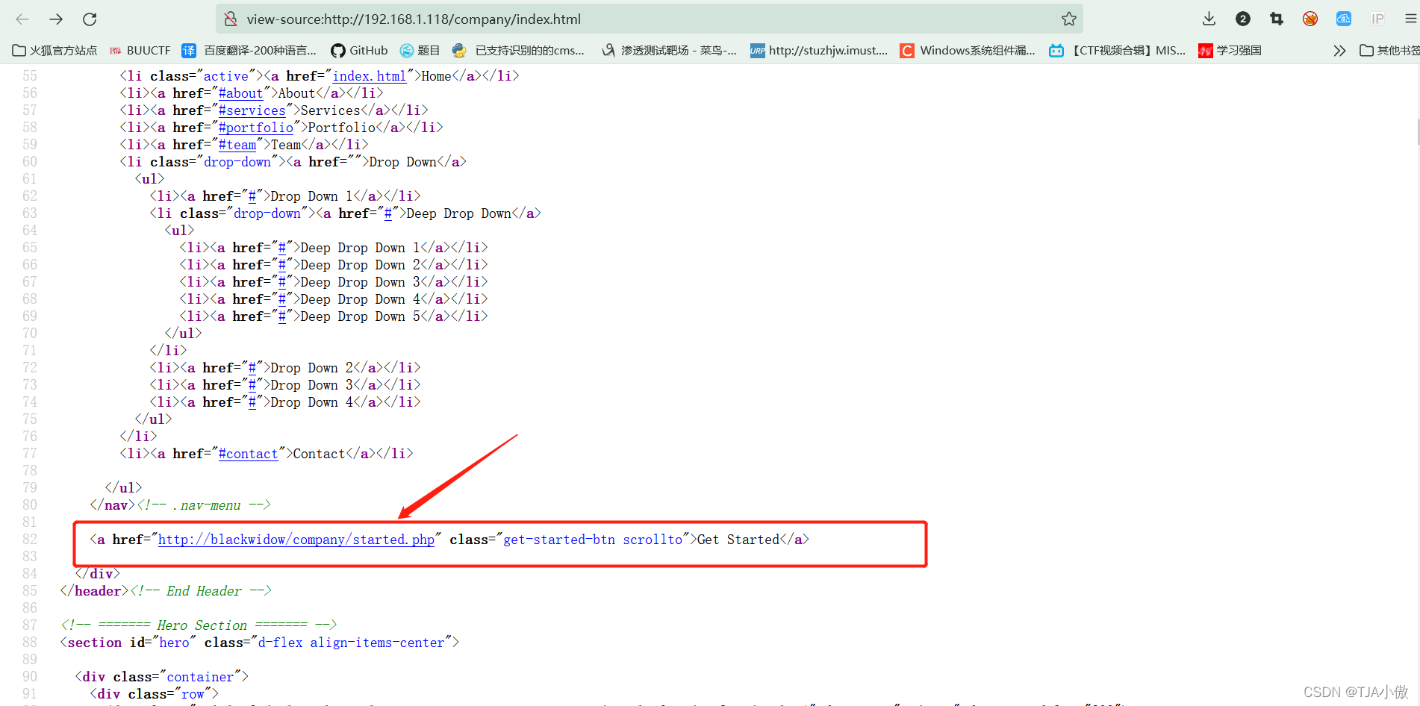
Task: Open the 火狐官方站点 bookmark folder
Action: [55, 51]
